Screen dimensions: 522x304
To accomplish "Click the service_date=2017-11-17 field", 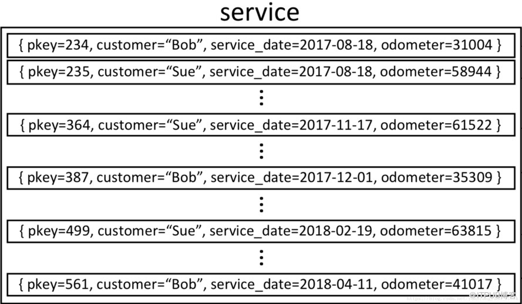I will (x=290, y=125).
